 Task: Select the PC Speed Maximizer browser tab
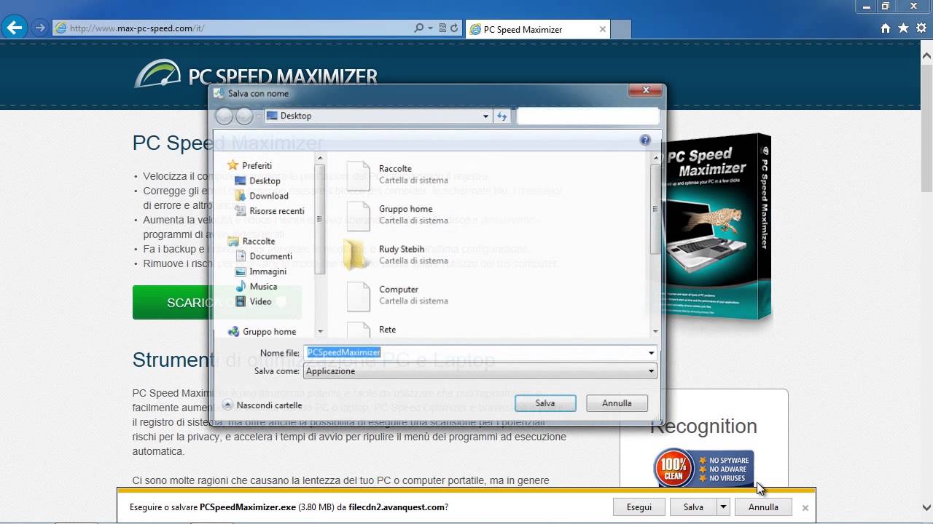point(537,29)
